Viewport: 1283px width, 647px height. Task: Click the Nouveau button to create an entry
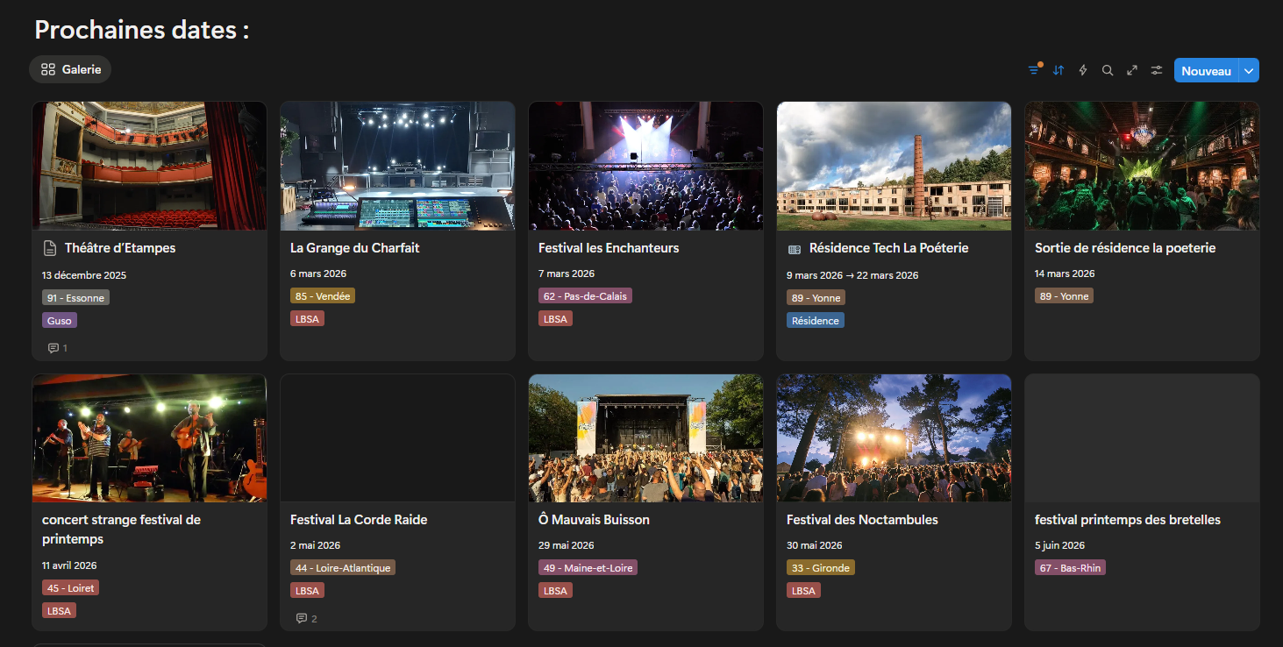[x=1206, y=69]
